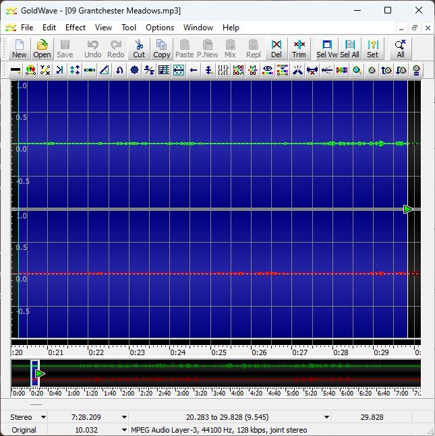Click the Sel Vw select view button
This screenshot has width=435, height=436.
point(326,49)
